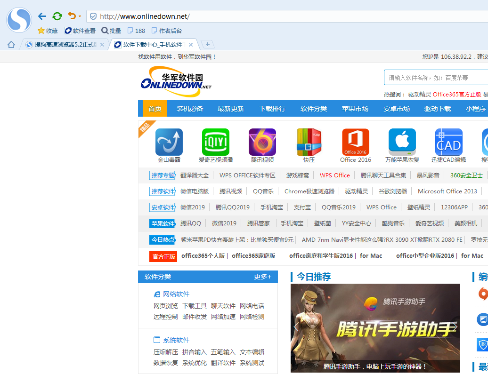This screenshot has height=374, width=488.
Task: Advance the 今日推荐 carousel with the right arrow
Action: (x=455, y=326)
